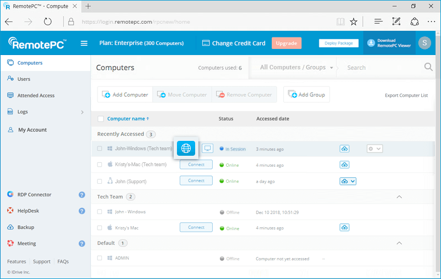The width and height of the screenshot is (441, 279).
Task: Open Meeting in sidebar
Action: [26, 243]
